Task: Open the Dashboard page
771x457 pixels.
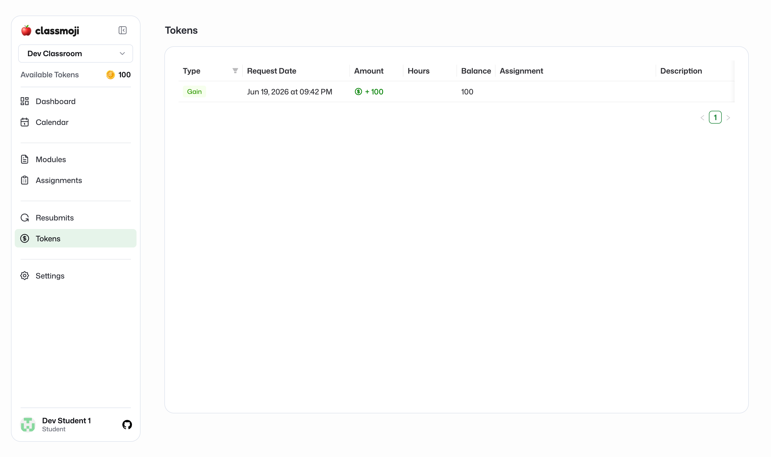Action: click(x=75, y=101)
